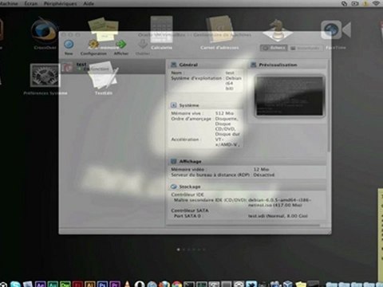Launch the Échecs chess app icon
383x287 pixels.
pos(277,29)
